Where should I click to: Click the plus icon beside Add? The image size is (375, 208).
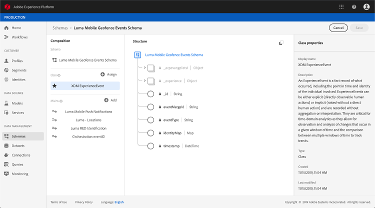click(106, 100)
